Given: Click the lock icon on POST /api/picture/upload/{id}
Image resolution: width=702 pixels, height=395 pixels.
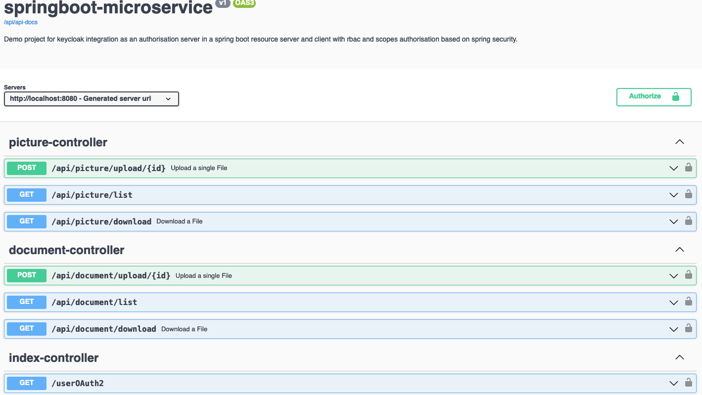Looking at the screenshot, I should (688, 168).
